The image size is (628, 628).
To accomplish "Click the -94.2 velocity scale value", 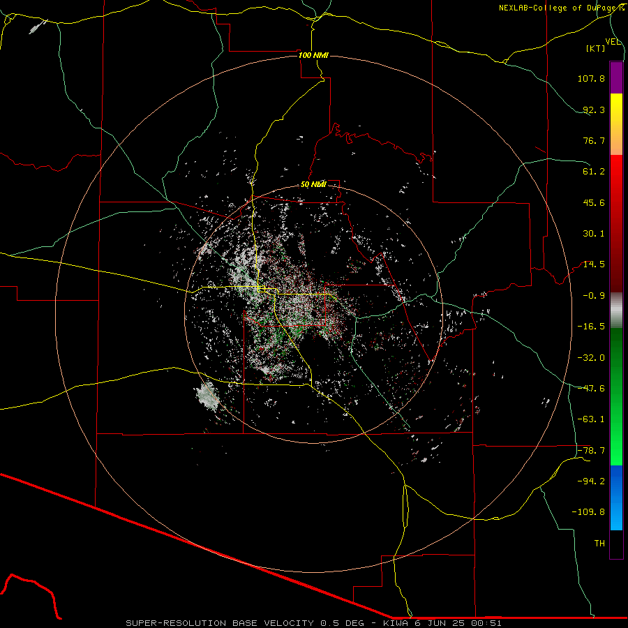I will (591, 481).
